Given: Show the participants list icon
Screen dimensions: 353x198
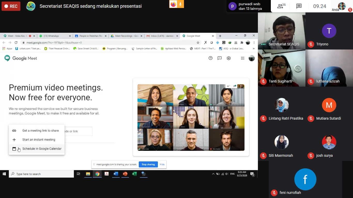Looking at the screenshot, I should (x=281, y=6).
